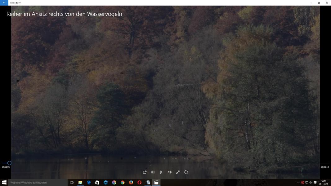Jump to the middle of the video timeline
Screen dimensions: 331x186
click(165, 163)
